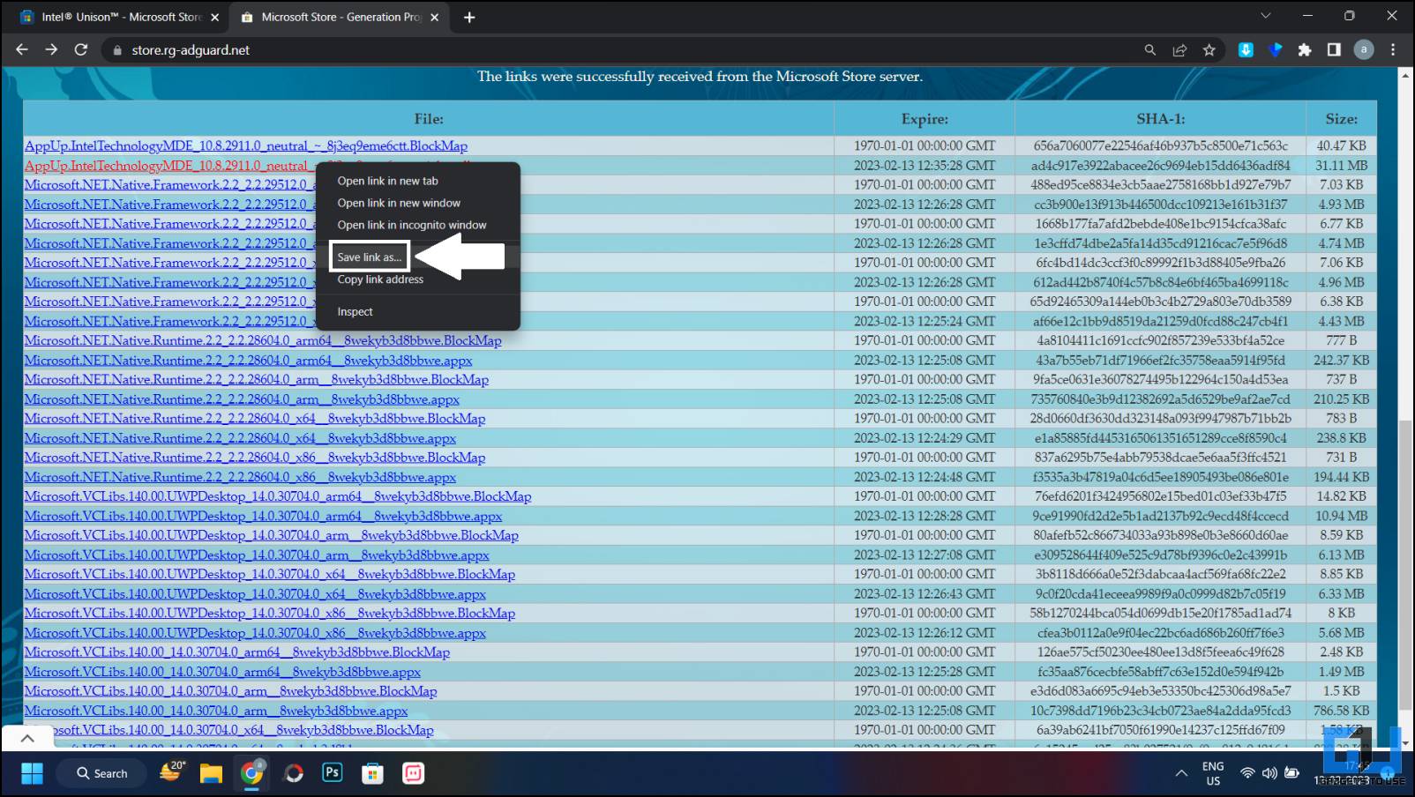Click the browser back arrow
This screenshot has width=1415, height=797.
coord(22,50)
